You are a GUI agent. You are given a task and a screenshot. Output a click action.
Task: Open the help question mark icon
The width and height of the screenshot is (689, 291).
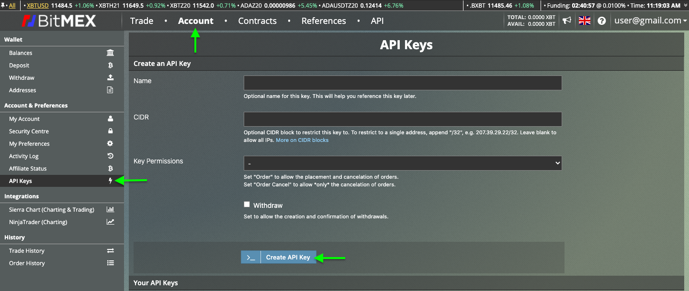click(x=602, y=21)
